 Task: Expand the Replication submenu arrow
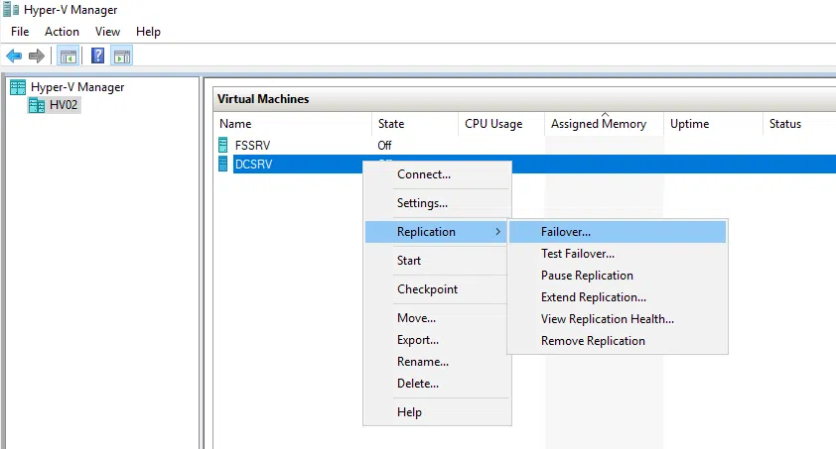tap(497, 232)
